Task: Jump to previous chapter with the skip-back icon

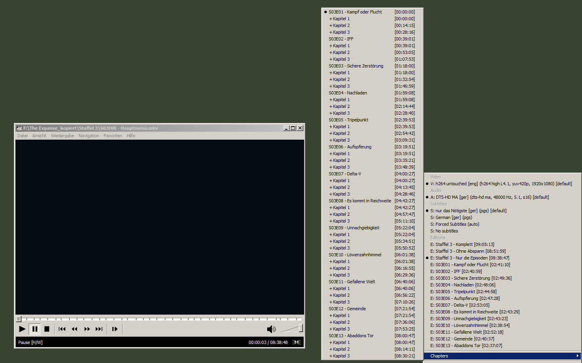Action: coord(62,329)
